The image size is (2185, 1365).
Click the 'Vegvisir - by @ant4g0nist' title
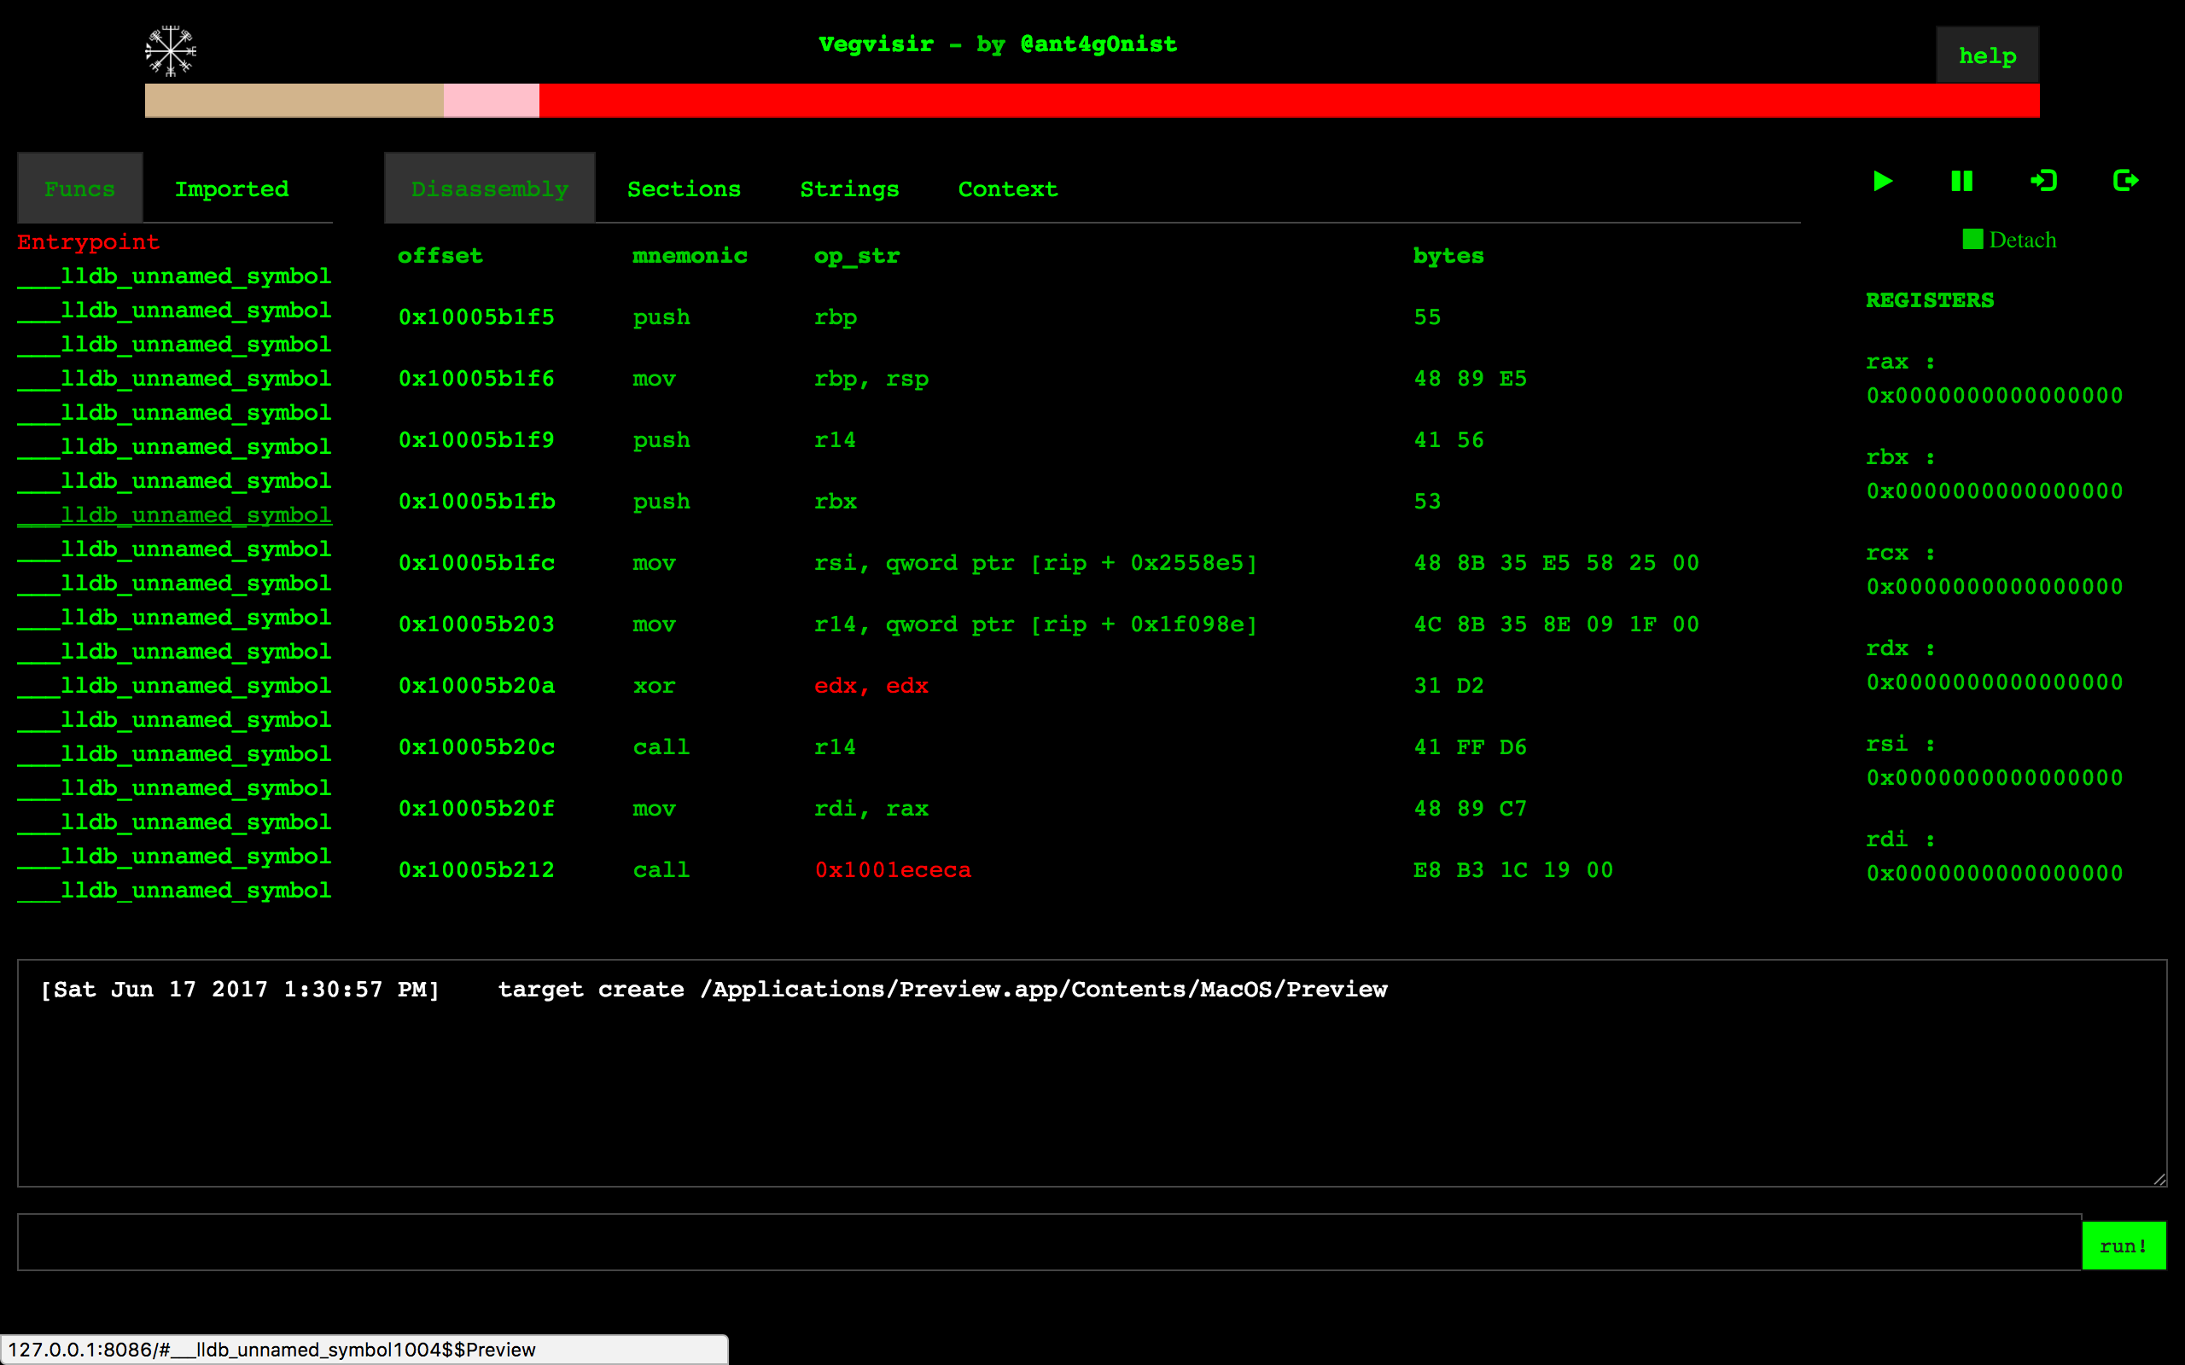pos(998,44)
